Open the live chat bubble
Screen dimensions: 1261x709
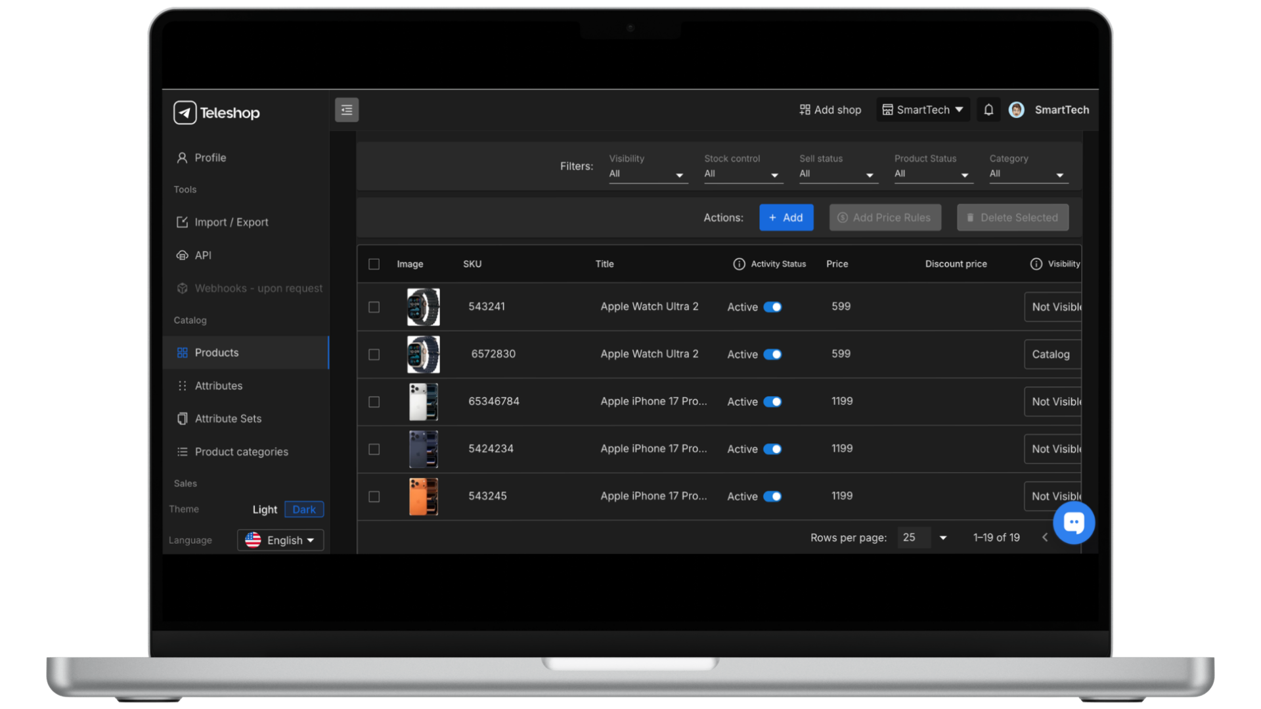pos(1073,523)
